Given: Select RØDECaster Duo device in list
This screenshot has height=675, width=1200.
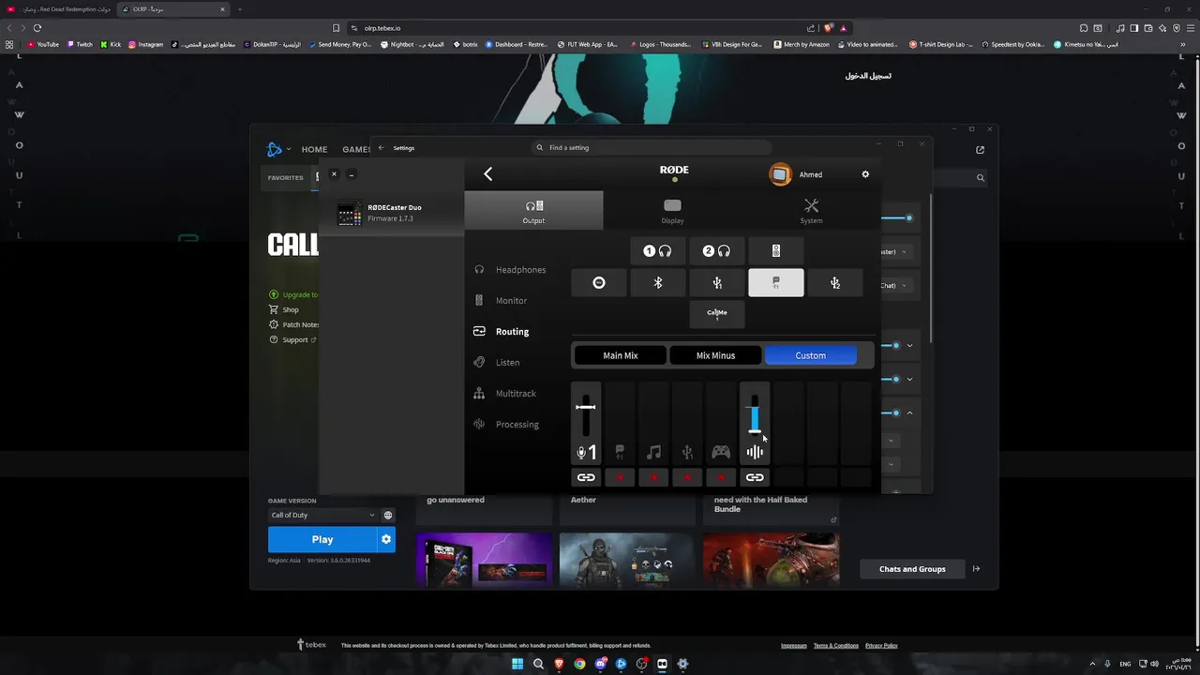Looking at the screenshot, I should coord(392,213).
